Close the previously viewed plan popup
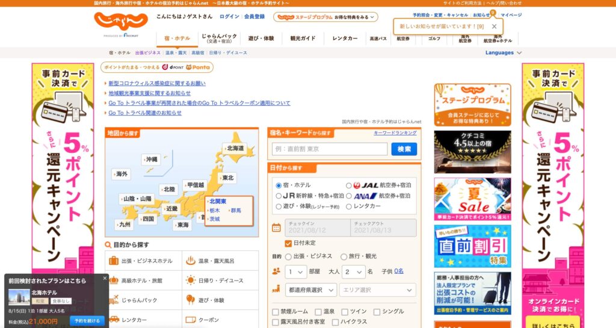 (x=105, y=279)
